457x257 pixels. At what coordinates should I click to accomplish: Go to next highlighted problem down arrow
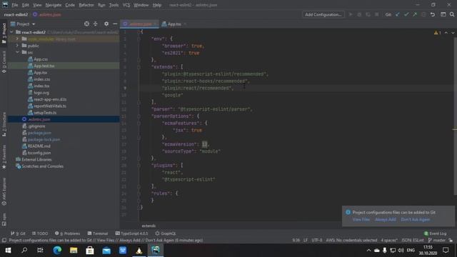[453, 33]
